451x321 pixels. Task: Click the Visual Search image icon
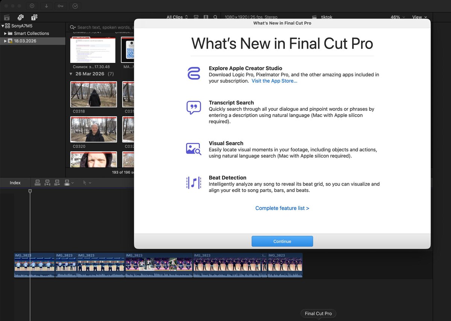[194, 149]
